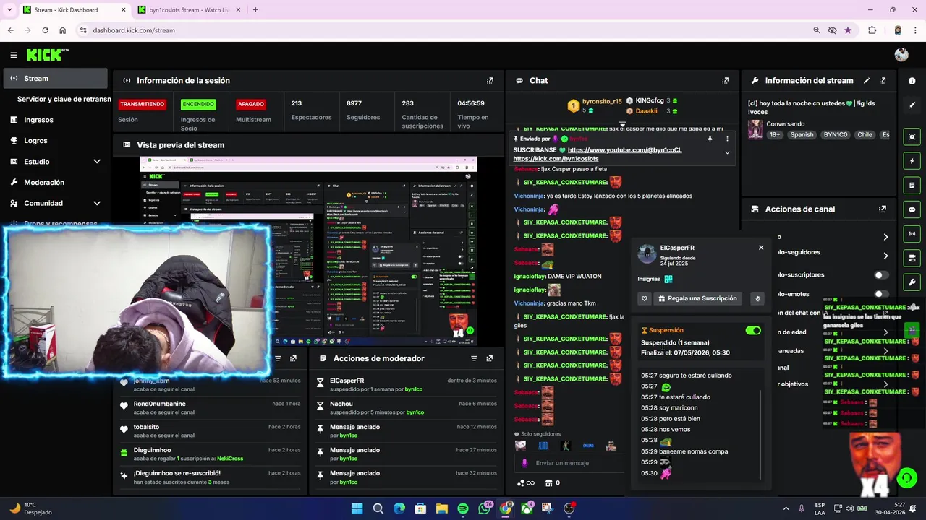Screen dimensions: 926x520
Task: Toggle the solo-emotes chat switch
Action: pos(880,294)
